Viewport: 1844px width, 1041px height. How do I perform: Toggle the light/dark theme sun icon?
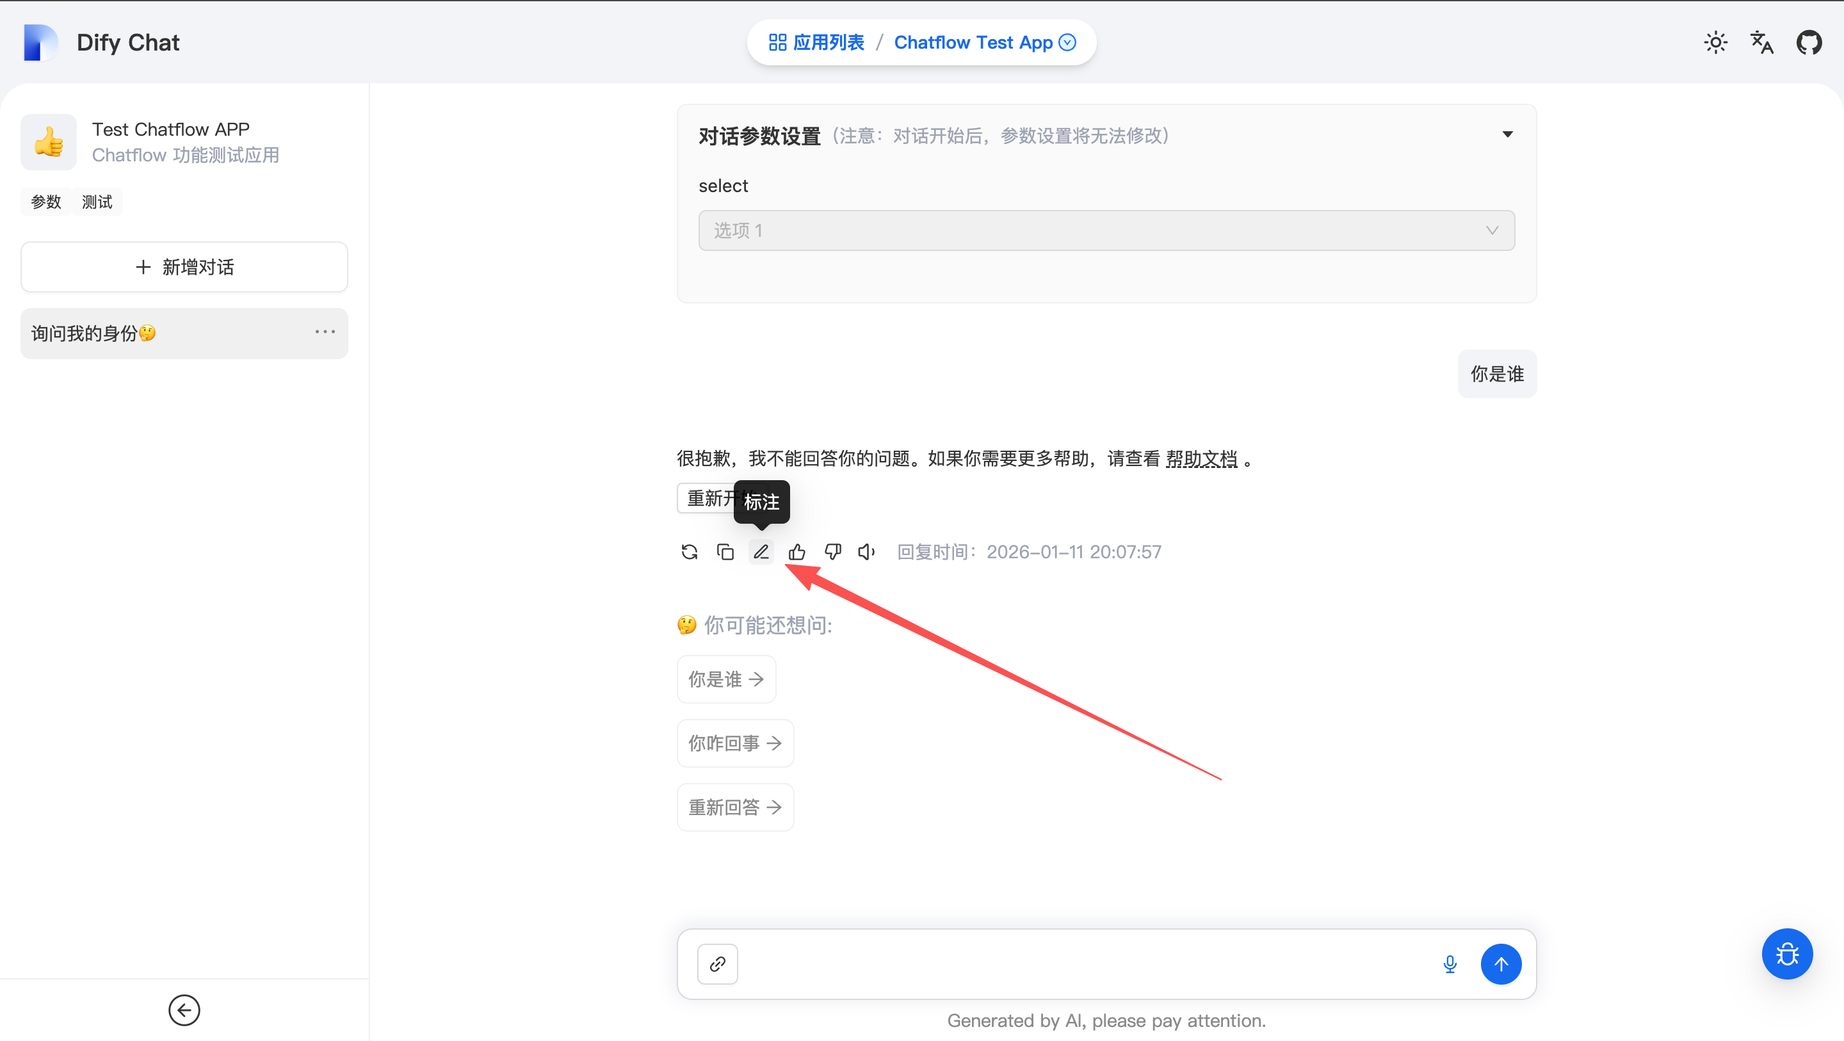coord(1715,42)
